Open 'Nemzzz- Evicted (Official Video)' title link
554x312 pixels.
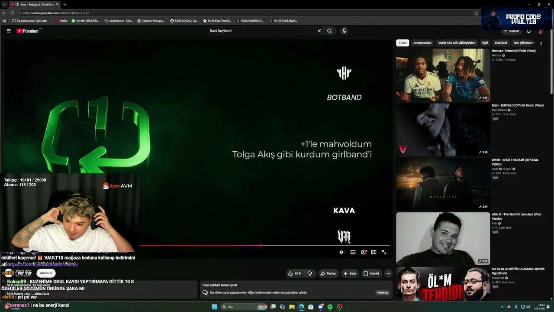coord(514,51)
